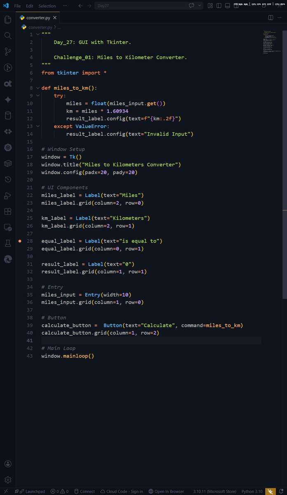Select the converter.py editor tab
The width and height of the screenshot is (287, 495).
coord(38,18)
